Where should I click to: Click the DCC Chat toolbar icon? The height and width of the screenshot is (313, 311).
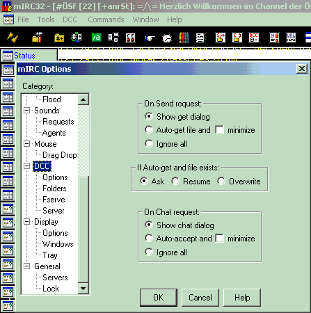pos(237,38)
